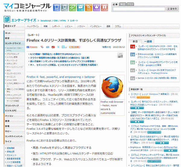Switch search to the 記事 tab

(x=115, y=5)
